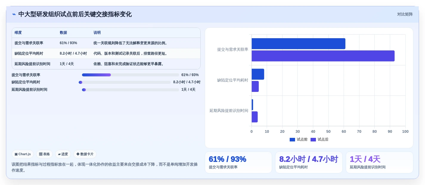The height and width of the screenshot is (185, 425).
Task: Click the 维度 column header
Action: (x=18, y=33)
